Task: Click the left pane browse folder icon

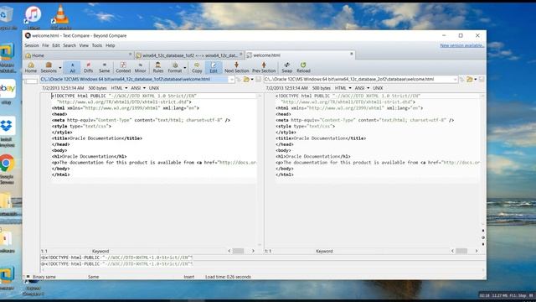Action: 246,80
